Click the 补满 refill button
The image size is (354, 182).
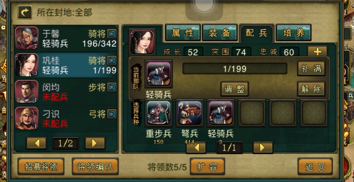(311, 68)
